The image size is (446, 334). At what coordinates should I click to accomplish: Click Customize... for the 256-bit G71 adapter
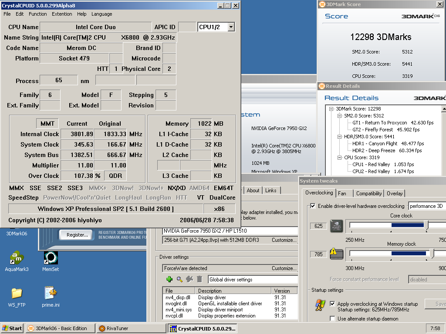click(x=284, y=240)
